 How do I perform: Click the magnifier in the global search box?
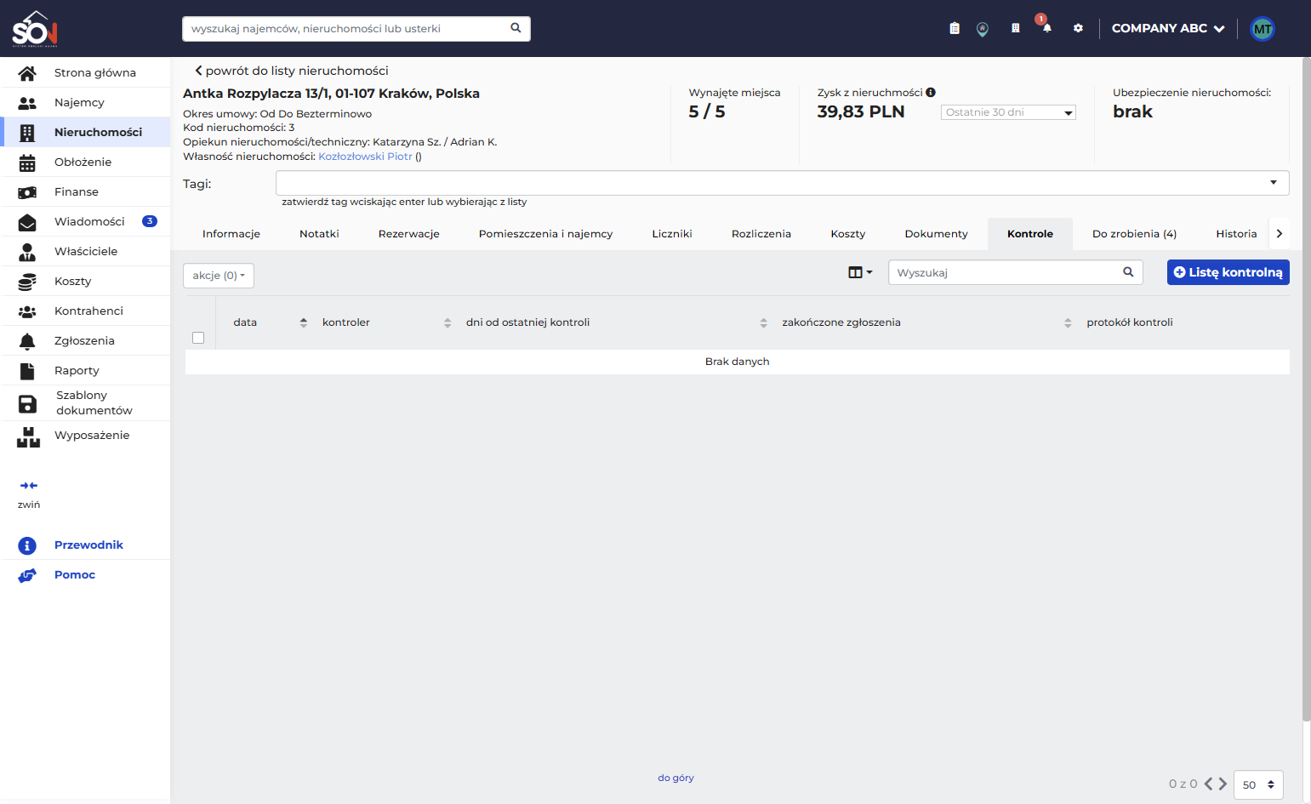click(516, 28)
